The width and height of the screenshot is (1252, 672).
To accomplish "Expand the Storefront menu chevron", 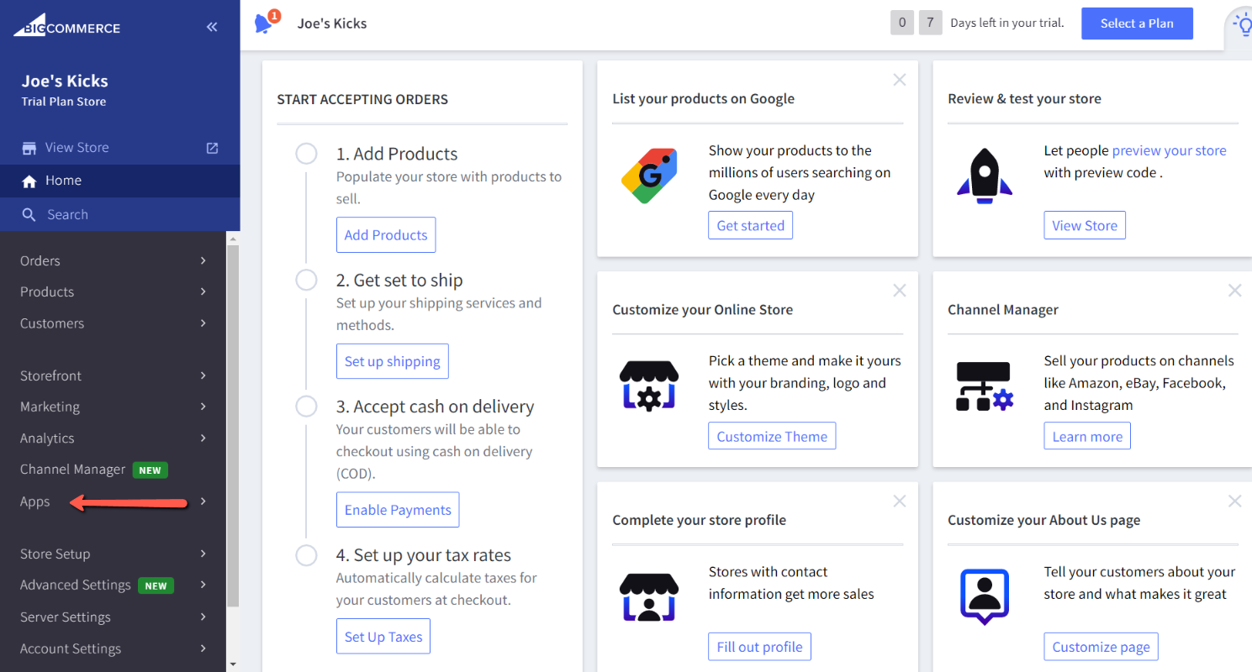I will (x=203, y=375).
